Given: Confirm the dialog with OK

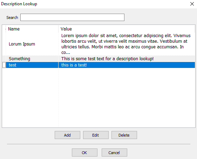Looking at the screenshot, I should click(84, 153).
